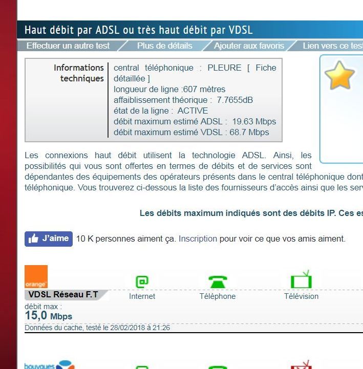Image resolution: width=363 pixels, height=369 pixels.
Task: Click the 'longueur de ligne :607 mètres' line
Action: click(169, 89)
